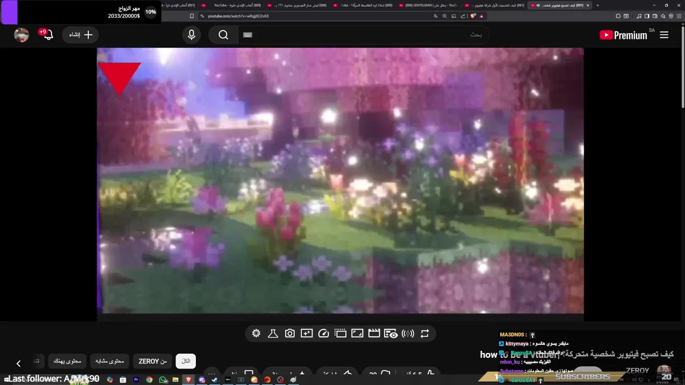The image size is (685, 385).
Task: Toggle the eye visibility panel icon
Action: [391, 333]
